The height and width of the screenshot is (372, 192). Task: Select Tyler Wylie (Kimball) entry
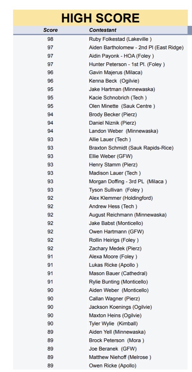coord(113,323)
